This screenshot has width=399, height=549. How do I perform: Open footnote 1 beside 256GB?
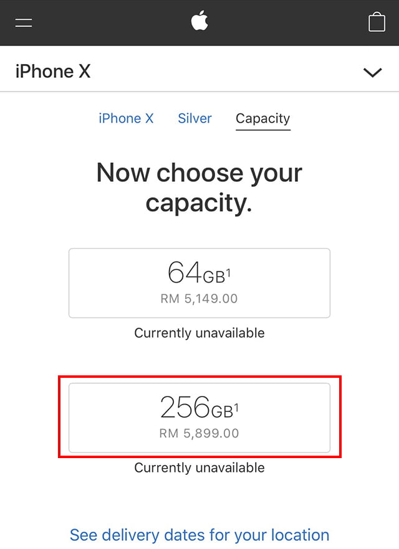click(236, 408)
